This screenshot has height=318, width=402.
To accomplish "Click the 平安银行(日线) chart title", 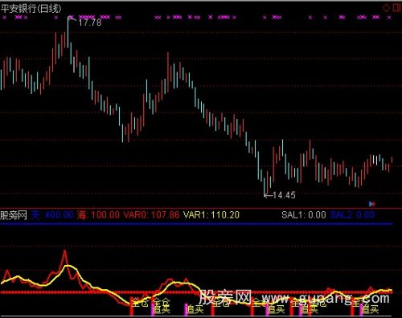I will pyautogui.click(x=31, y=9).
